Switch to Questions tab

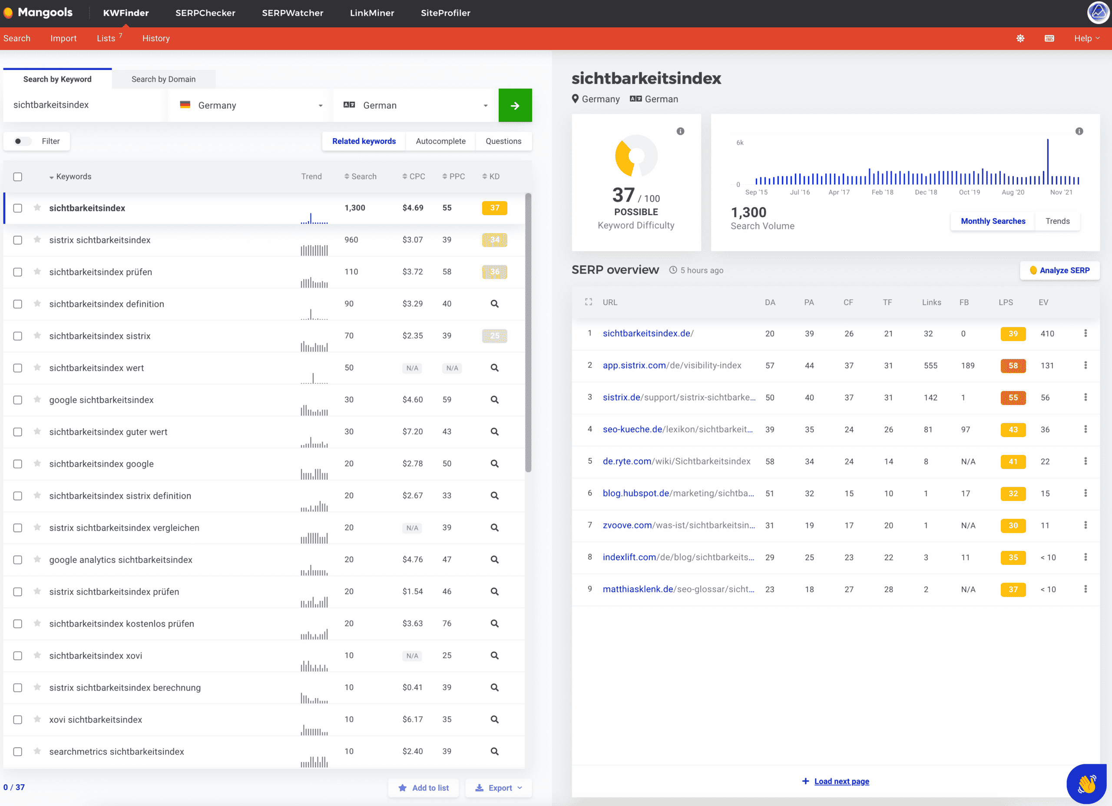click(x=503, y=141)
